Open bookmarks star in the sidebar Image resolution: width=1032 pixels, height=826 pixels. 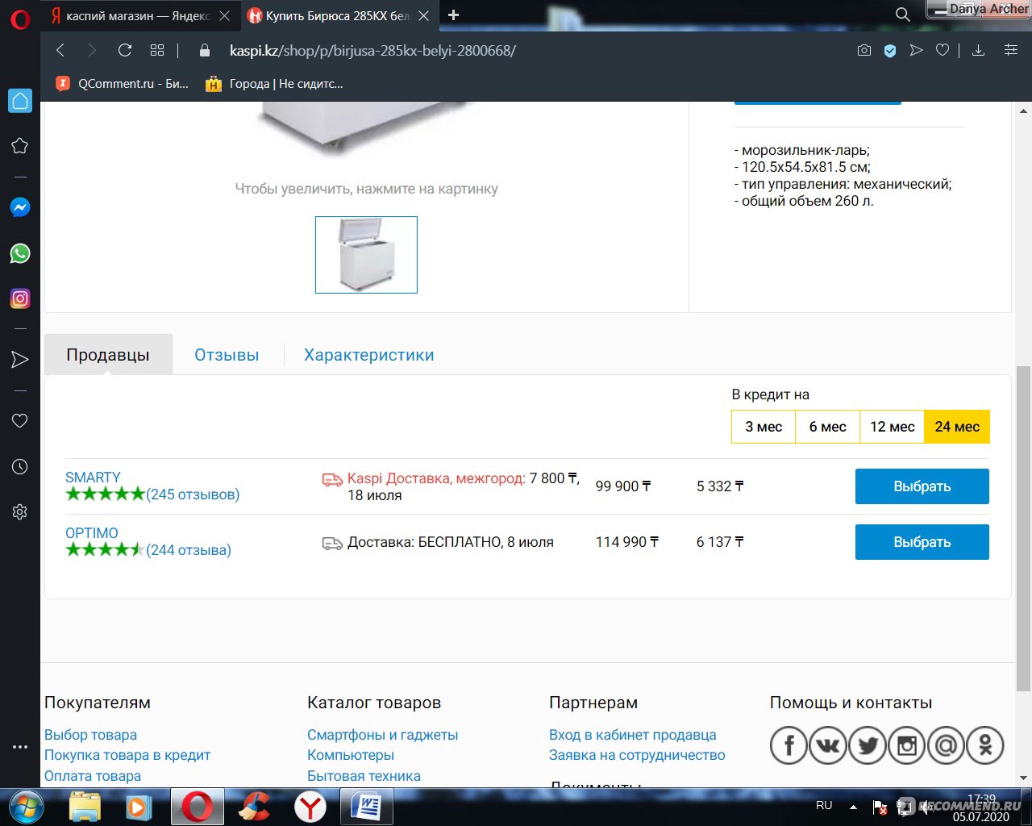click(x=20, y=146)
